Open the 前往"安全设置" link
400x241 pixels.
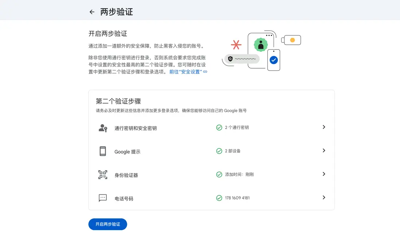(x=187, y=72)
